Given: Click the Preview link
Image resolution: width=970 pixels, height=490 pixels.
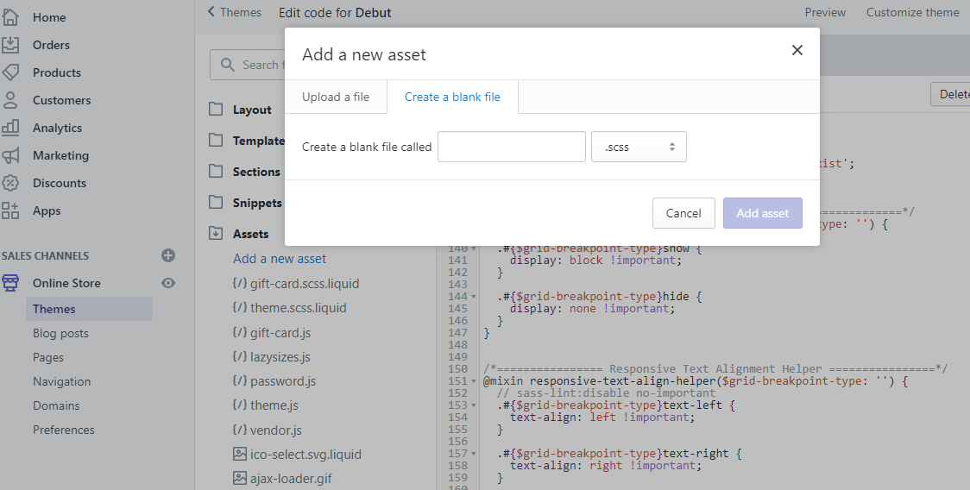Looking at the screenshot, I should tap(825, 12).
